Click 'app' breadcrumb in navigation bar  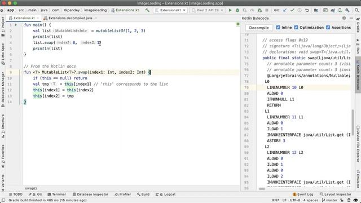tap(10, 10)
